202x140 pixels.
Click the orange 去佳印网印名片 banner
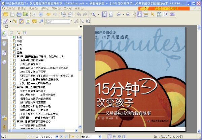164,8
